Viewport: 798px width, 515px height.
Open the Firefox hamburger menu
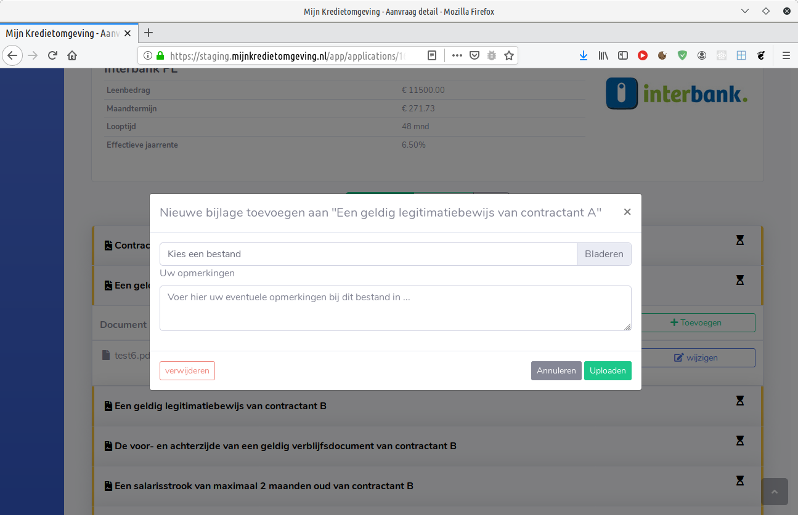coord(786,55)
